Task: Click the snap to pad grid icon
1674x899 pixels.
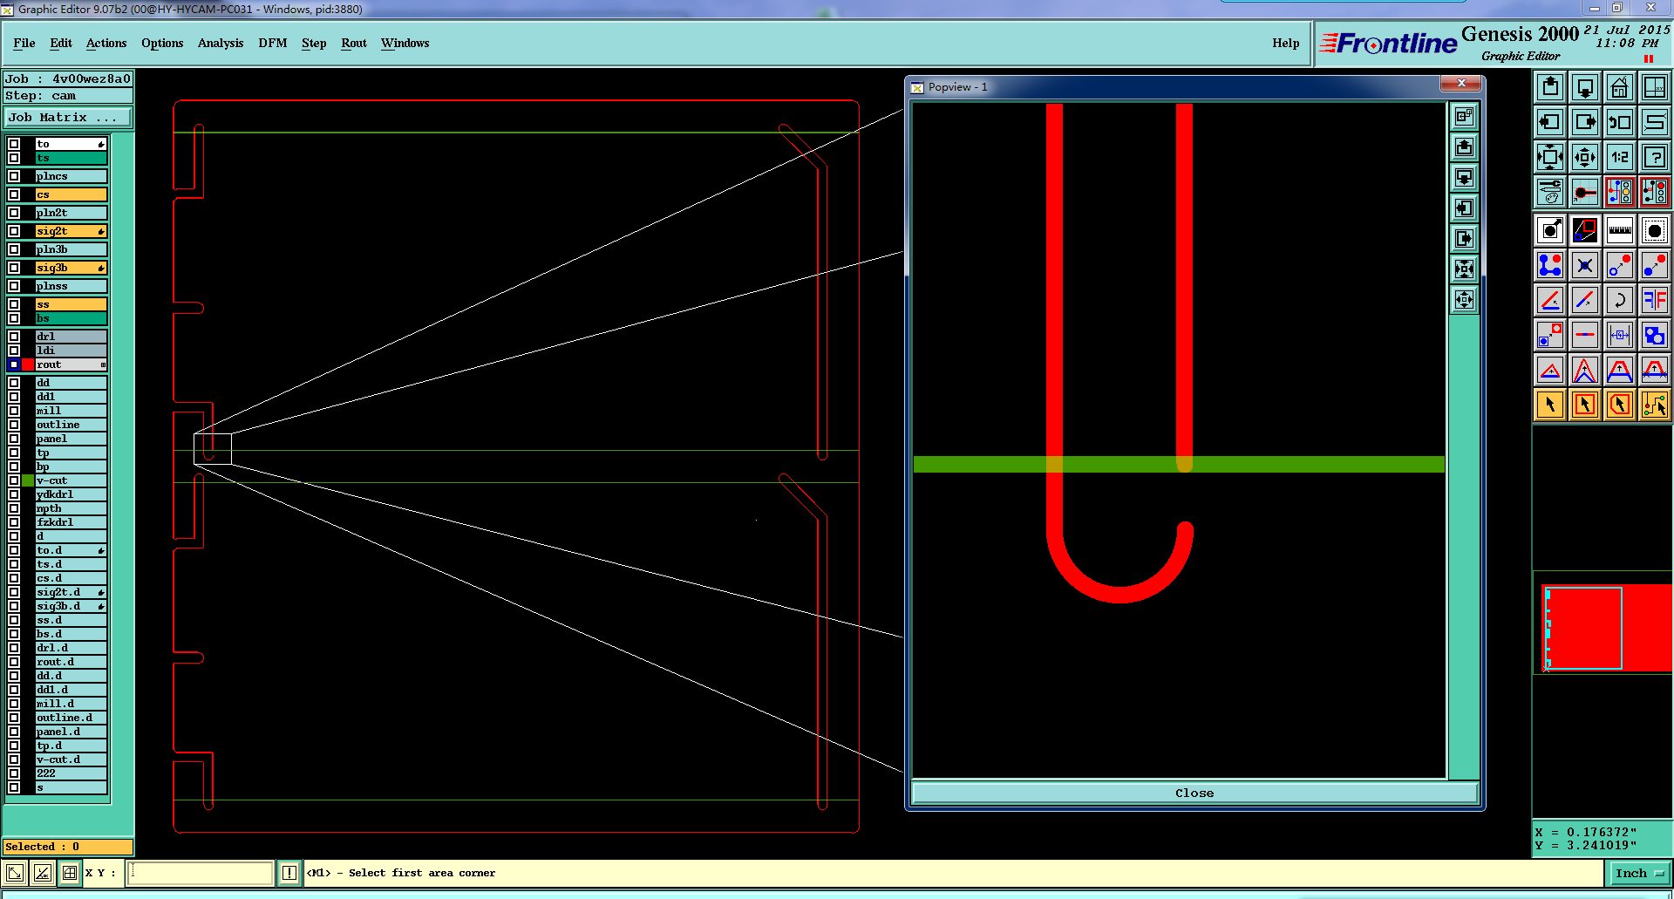Action: click(1585, 192)
